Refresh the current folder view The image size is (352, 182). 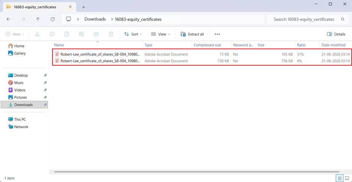(53, 19)
